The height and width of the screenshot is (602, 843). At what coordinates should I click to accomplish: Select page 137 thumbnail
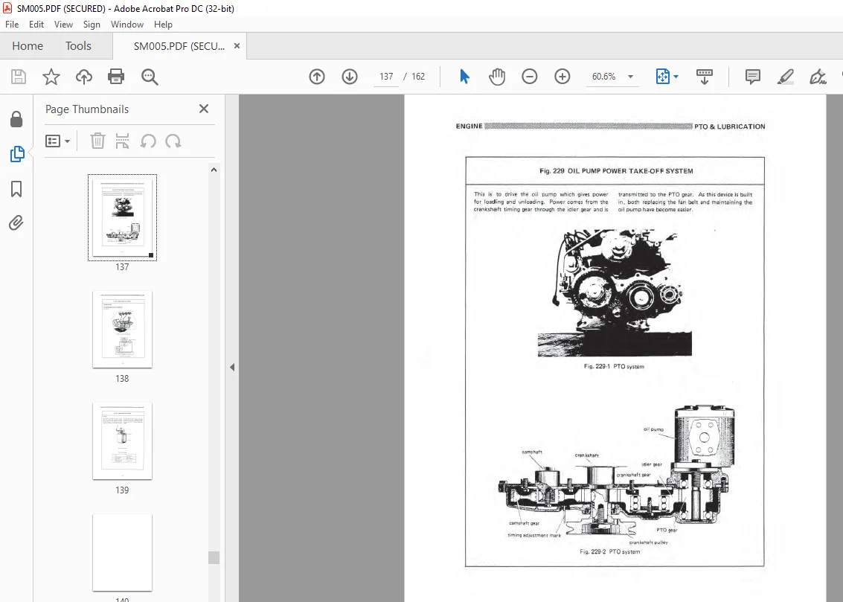(x=122, y=217)
